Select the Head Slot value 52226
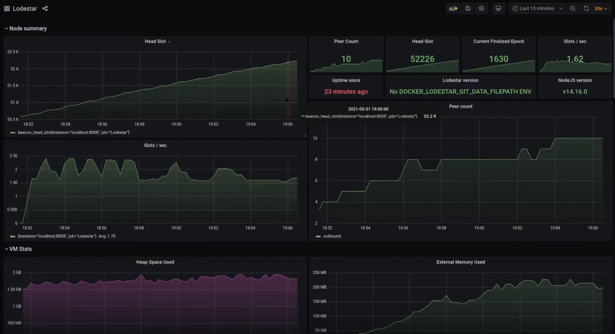This screenshot has height=334, width=615. (422, 59)
